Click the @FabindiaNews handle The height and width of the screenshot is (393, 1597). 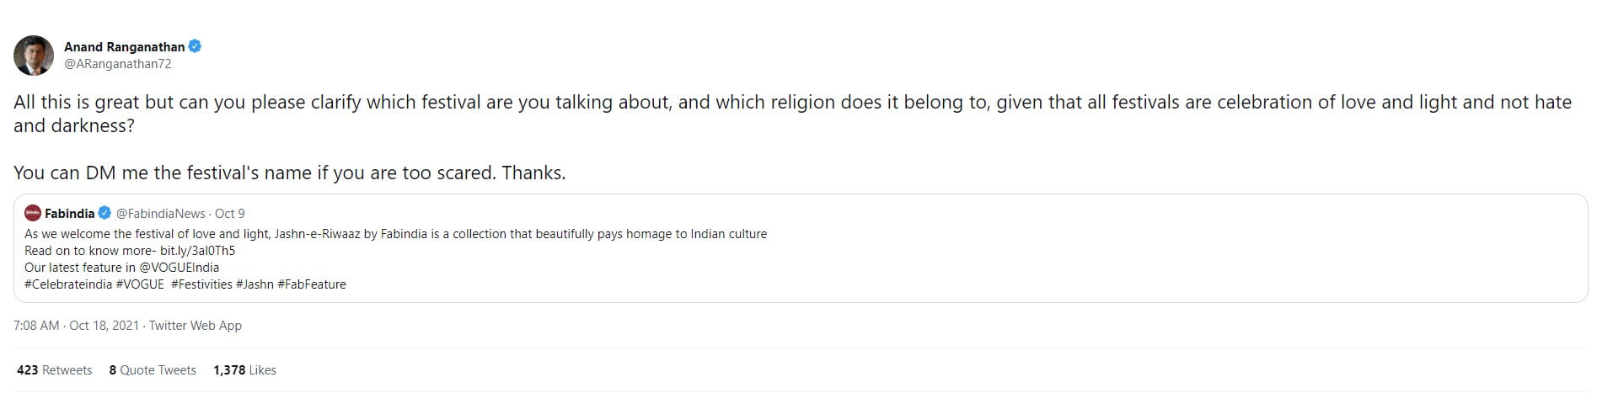pos(160,214)
